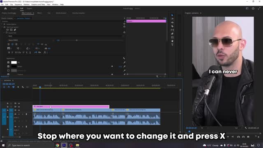Reset the Text effect
Image resolution: width=263 pixels, height=148 pixels.
click(x=124, y=27)
